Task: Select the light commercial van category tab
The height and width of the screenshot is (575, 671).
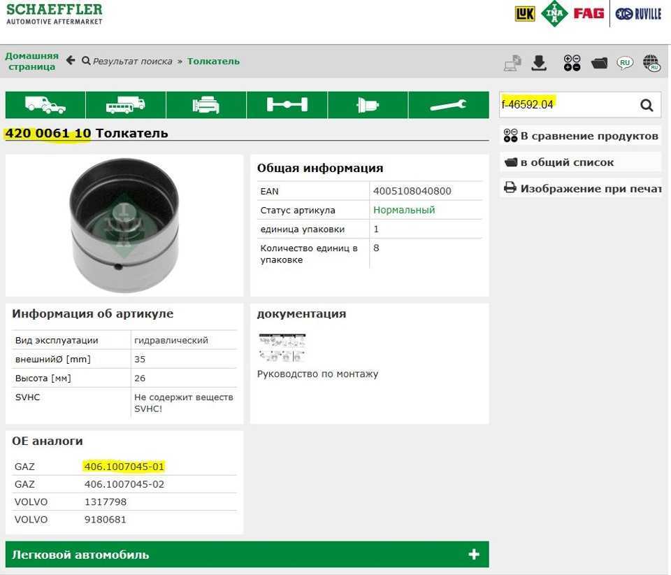Action: (45, 105)
